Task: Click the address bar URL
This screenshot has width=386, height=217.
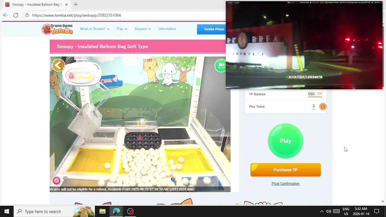Action: [x=77, y=15]
